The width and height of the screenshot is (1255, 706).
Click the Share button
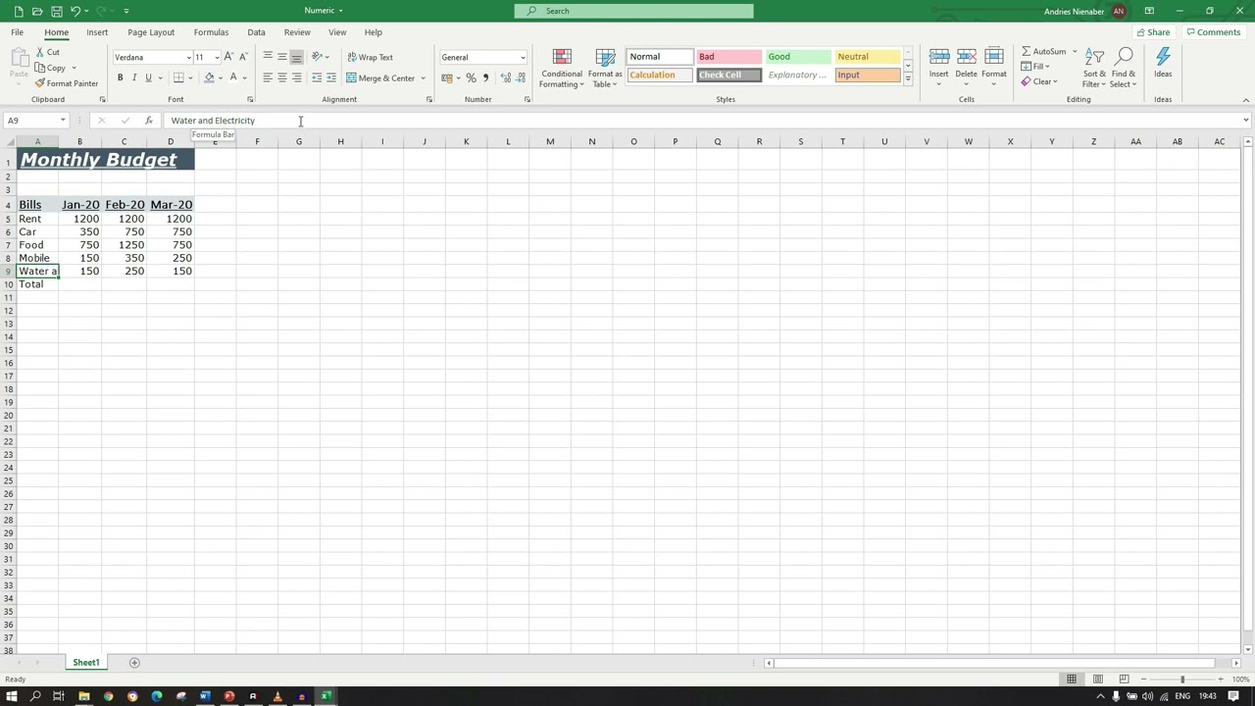pyautogui.click(x=1152, y=32)
